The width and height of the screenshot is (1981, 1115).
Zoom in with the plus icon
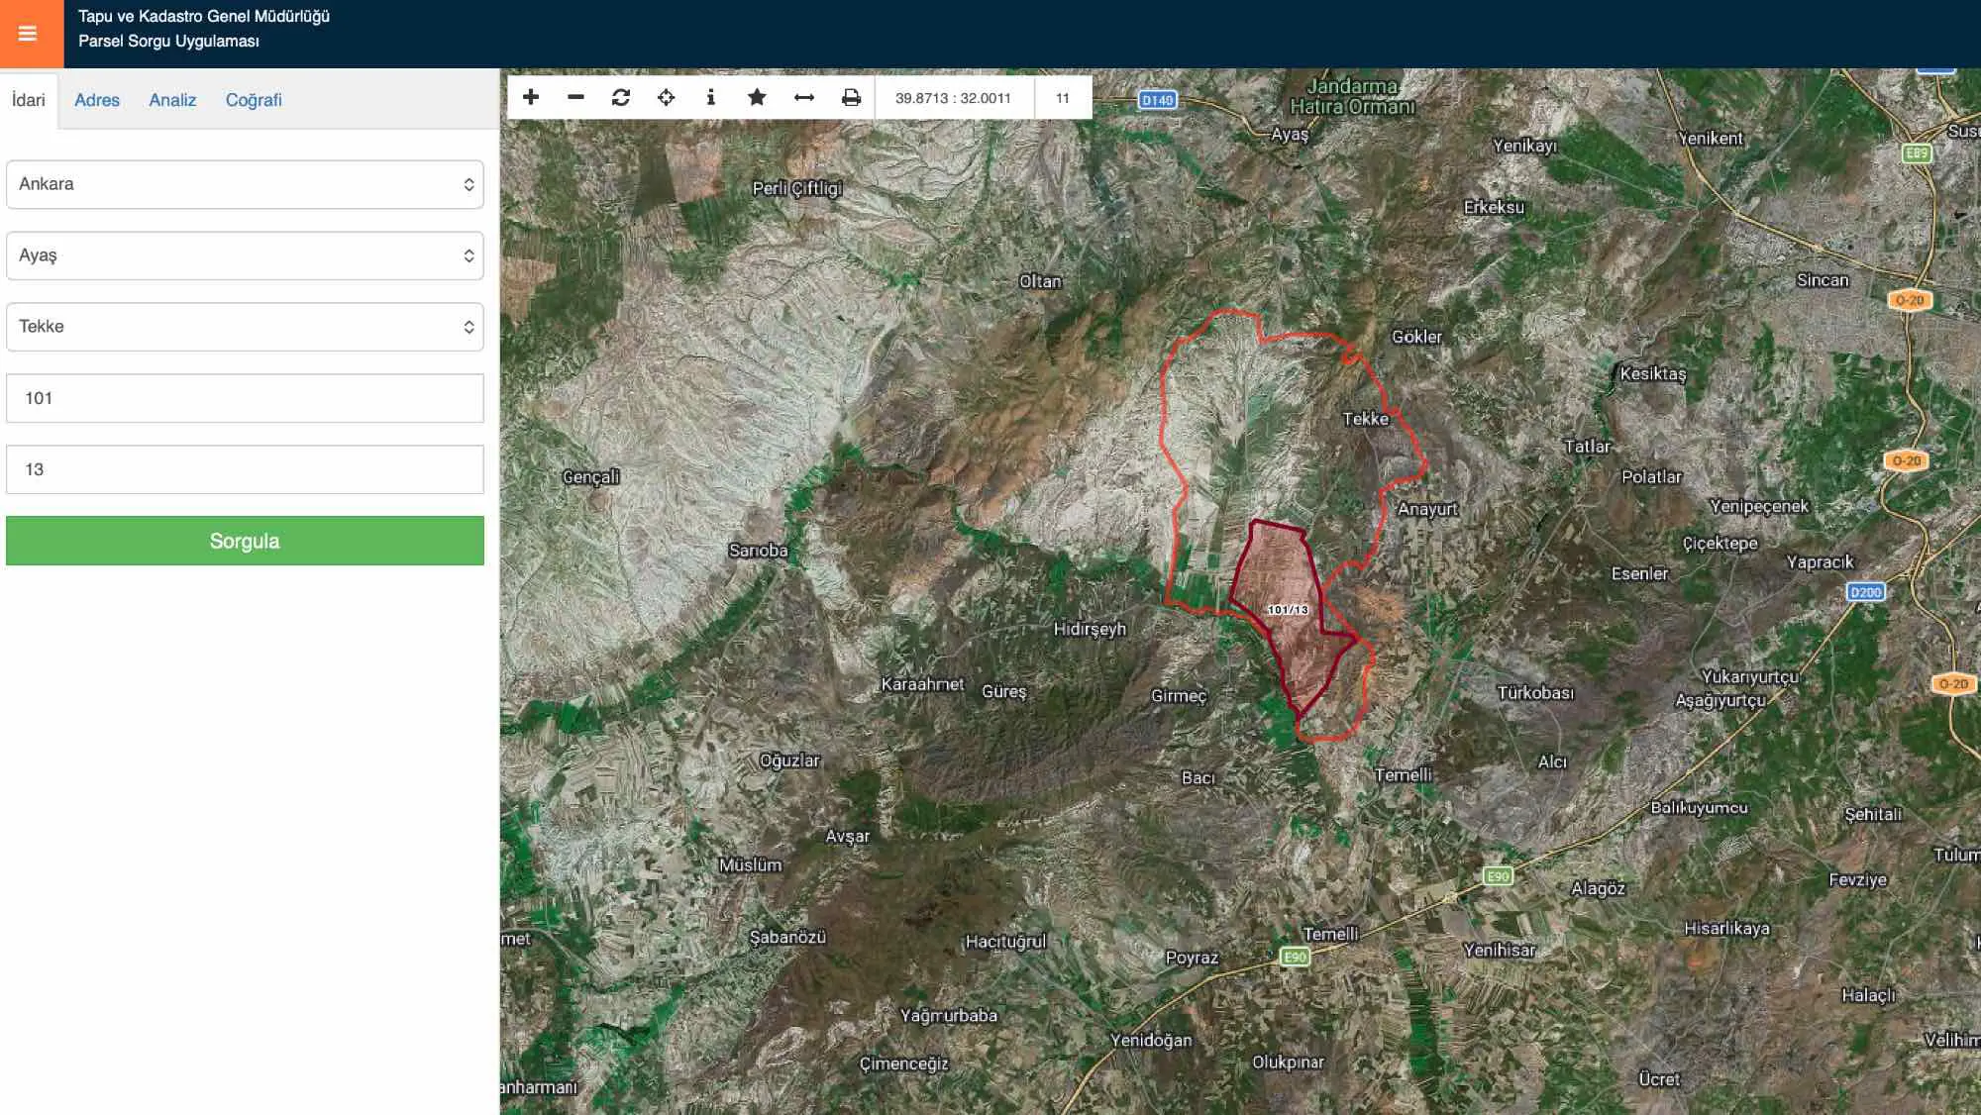[x=531, y=97]
